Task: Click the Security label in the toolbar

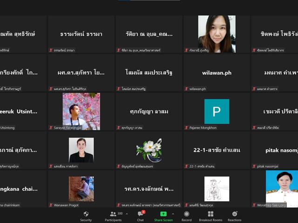Action: (x=86, y=220)
